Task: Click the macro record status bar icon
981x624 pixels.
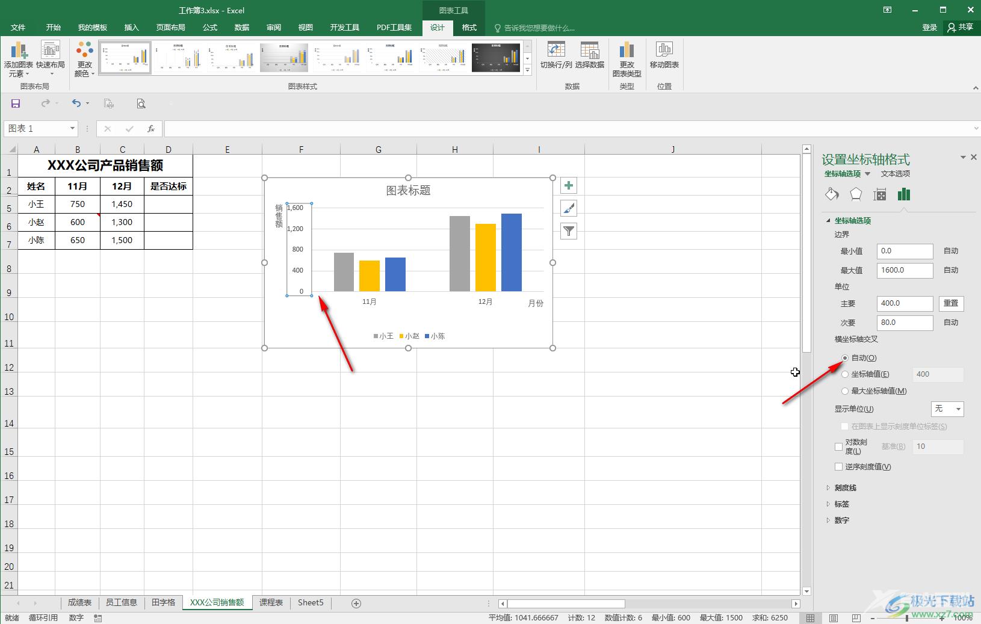Action: coord(98,618)
